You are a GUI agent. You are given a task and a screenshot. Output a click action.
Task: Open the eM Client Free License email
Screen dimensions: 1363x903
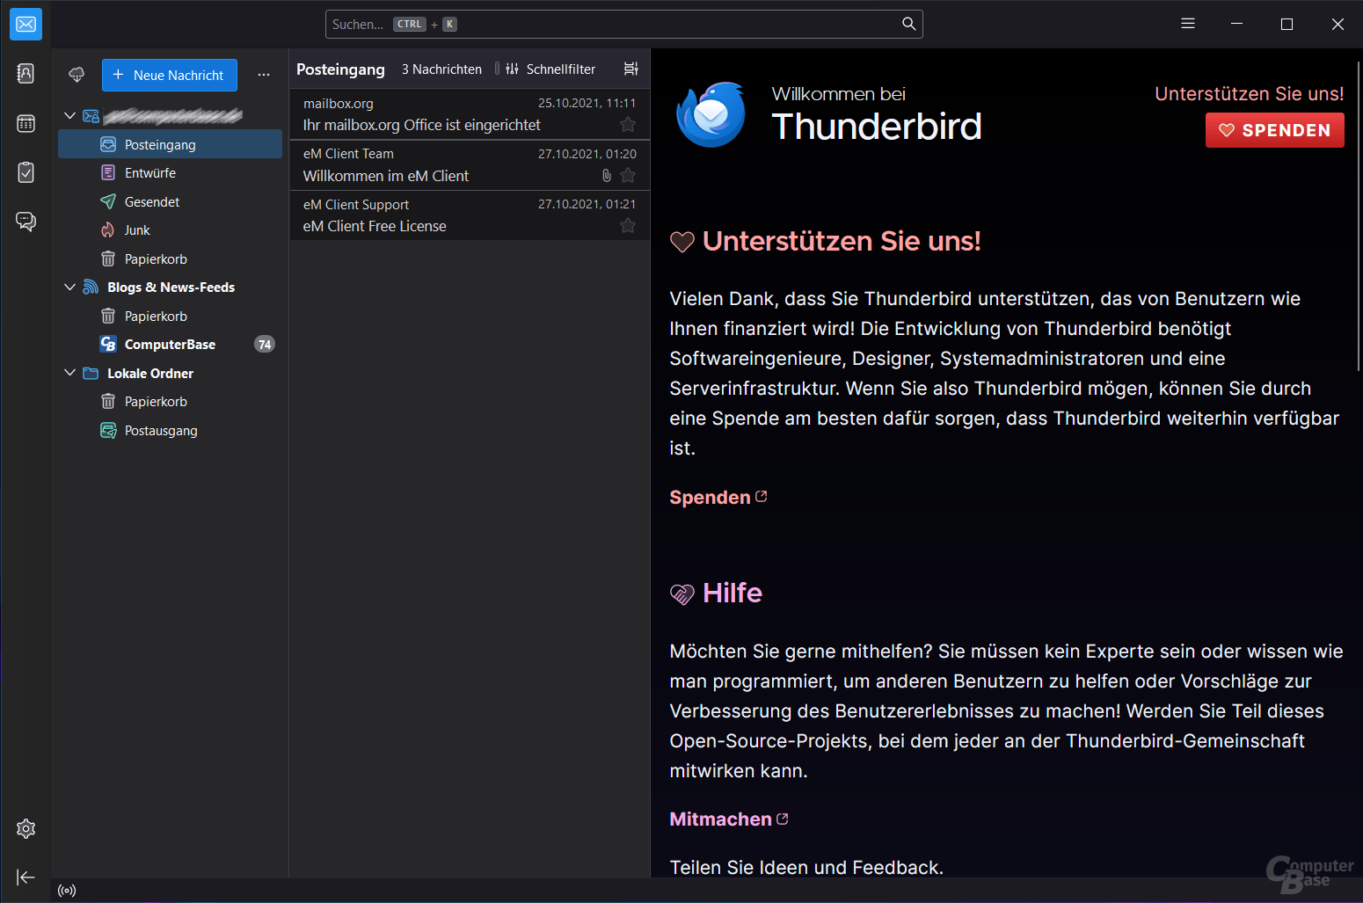click(x=470, y=215)
